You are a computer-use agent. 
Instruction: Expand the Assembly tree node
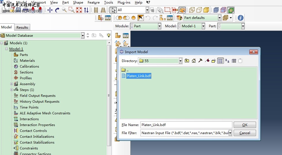tap(11, 84)
